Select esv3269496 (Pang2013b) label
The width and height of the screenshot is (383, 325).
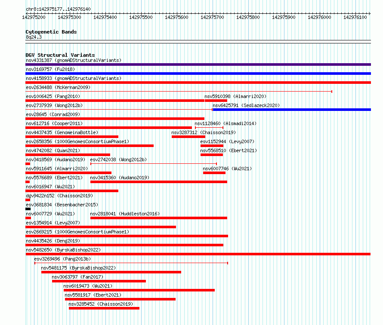(62, 259)
